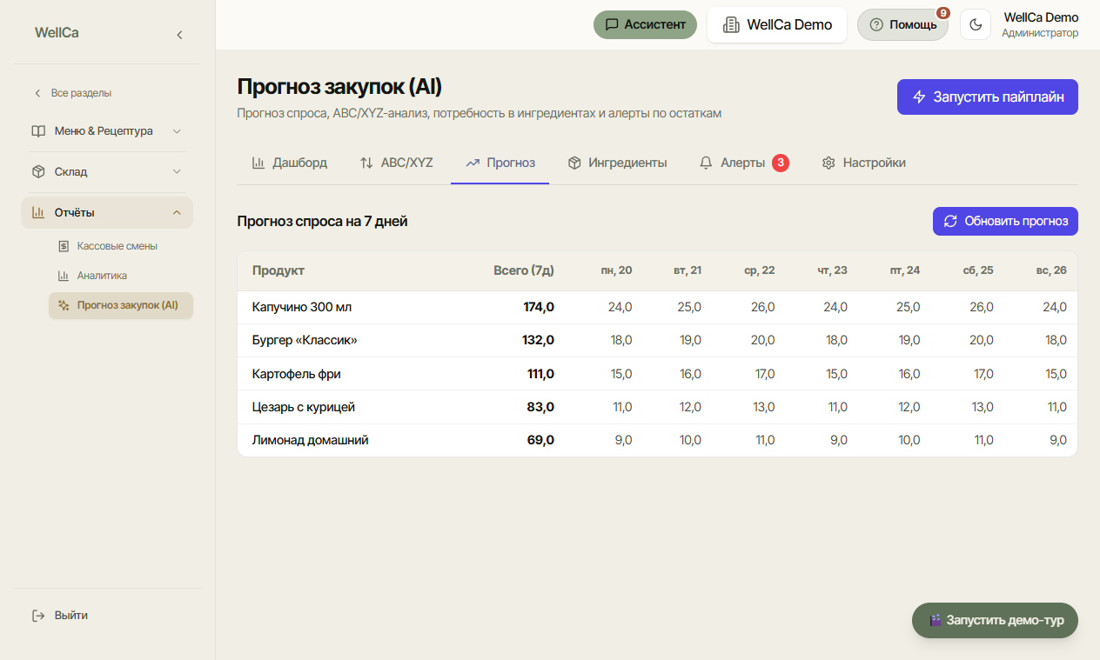
Task: Select the Бургер «Классик» row
Action: pyautogui.click(x=657, y=341)
